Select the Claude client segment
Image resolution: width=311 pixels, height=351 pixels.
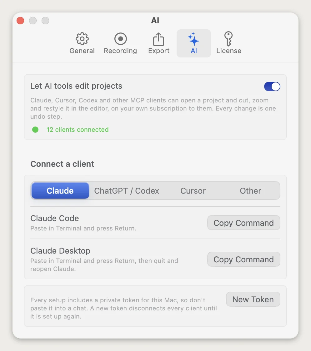[60, 191]
